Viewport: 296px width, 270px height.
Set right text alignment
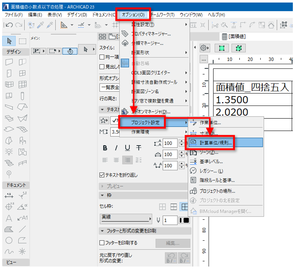[x=127, y=160]
